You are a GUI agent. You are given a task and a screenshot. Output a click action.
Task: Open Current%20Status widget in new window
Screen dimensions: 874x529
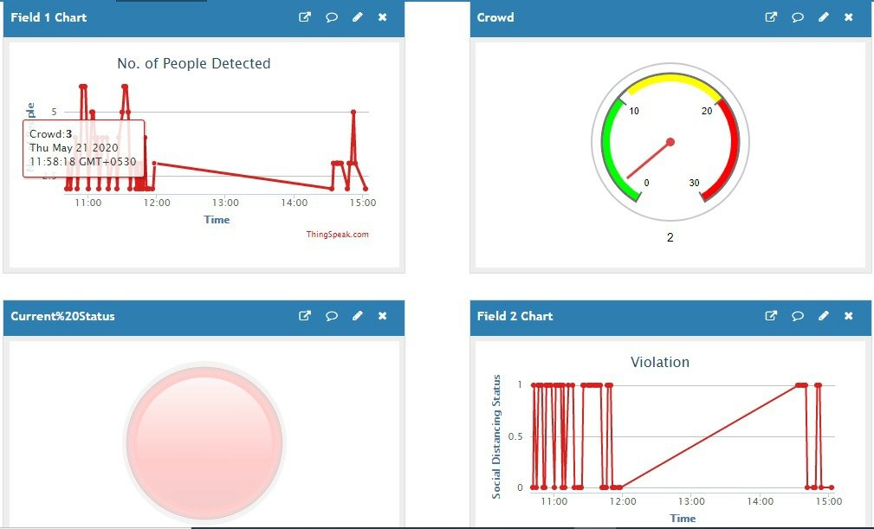pyautogui.click(x=304, y=316)
